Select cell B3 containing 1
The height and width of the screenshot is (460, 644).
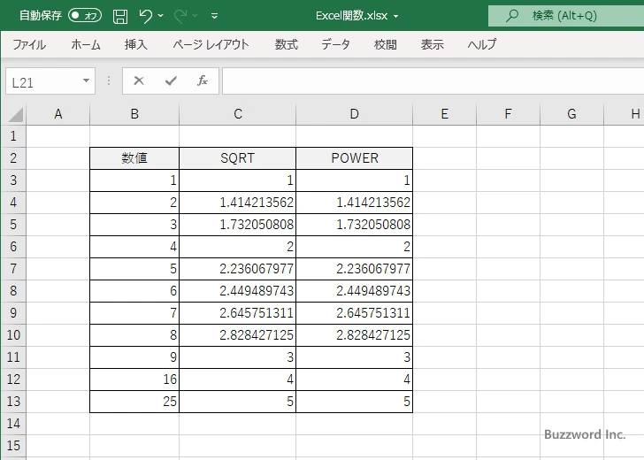[134, 180]
